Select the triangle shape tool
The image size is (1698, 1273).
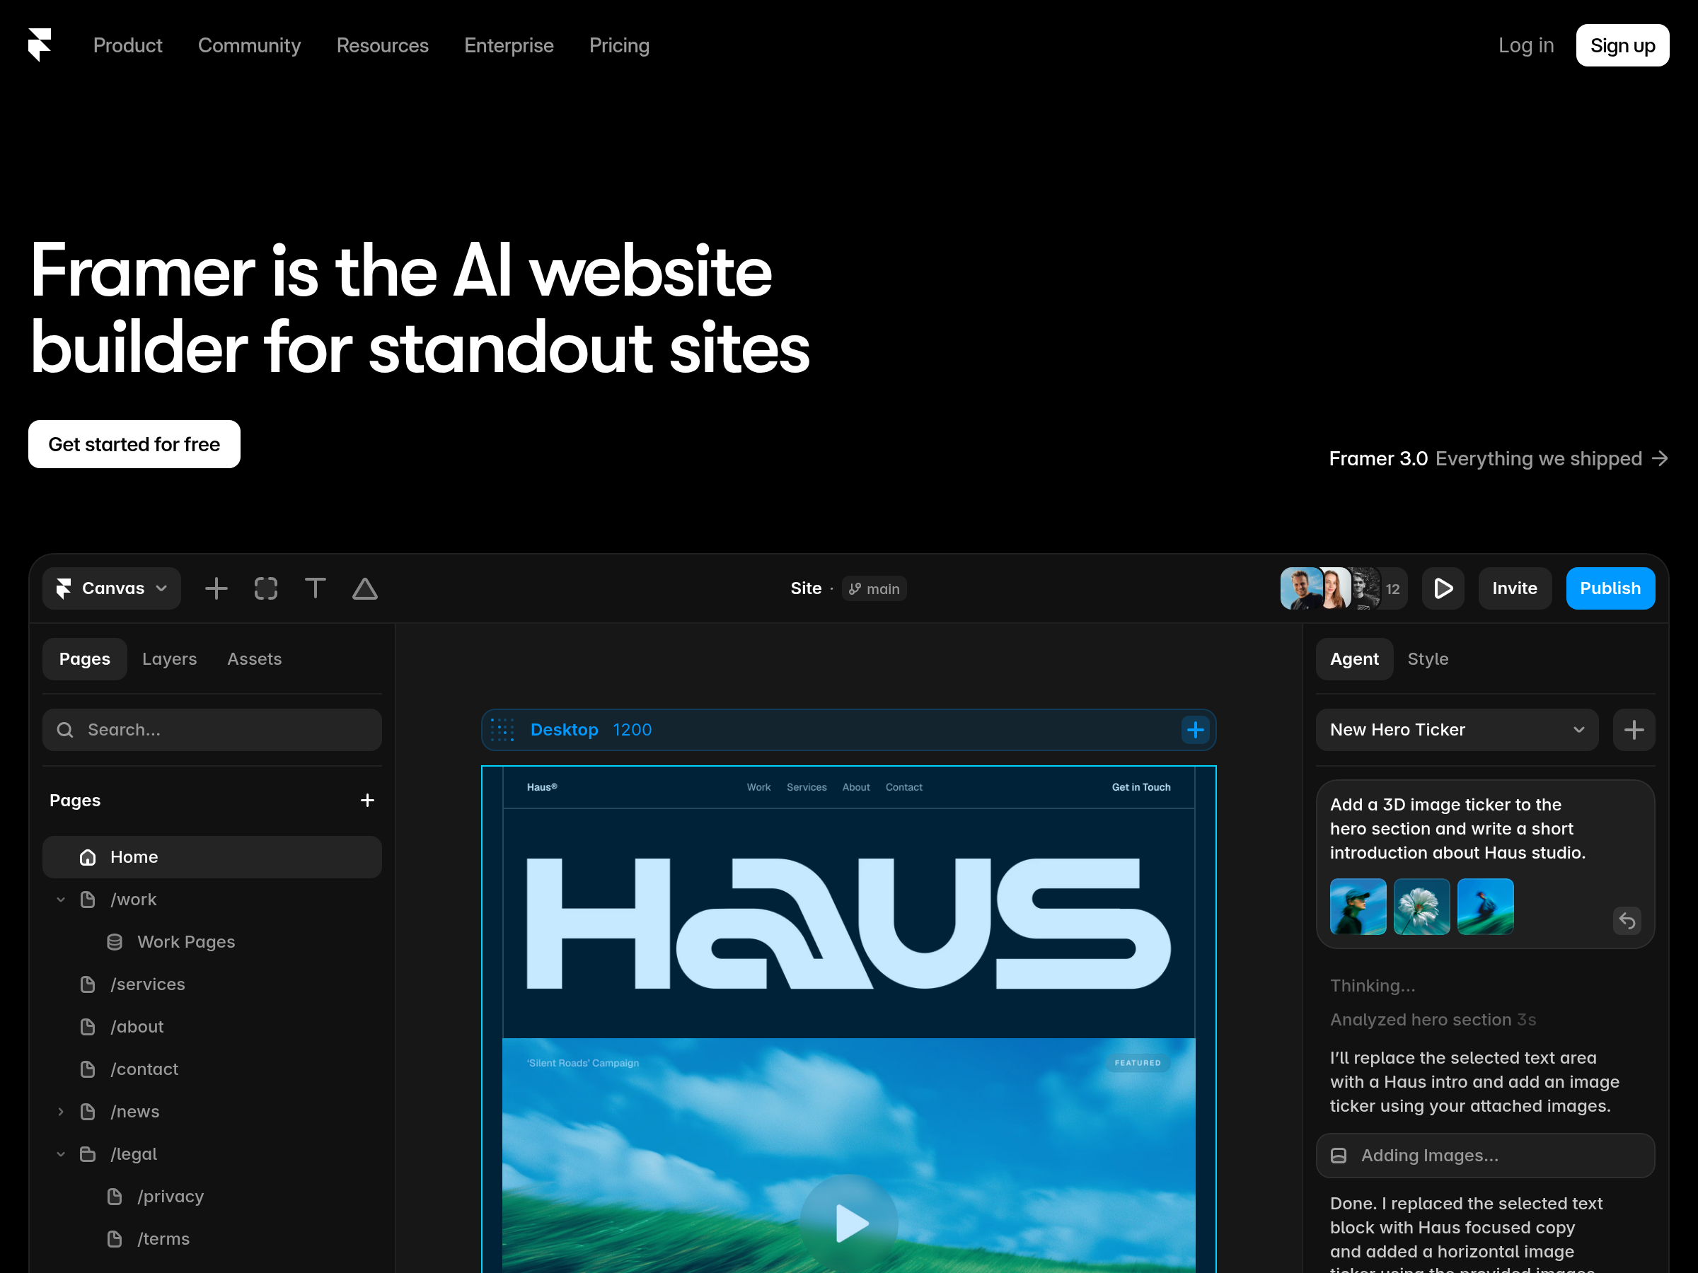[364, 588]
